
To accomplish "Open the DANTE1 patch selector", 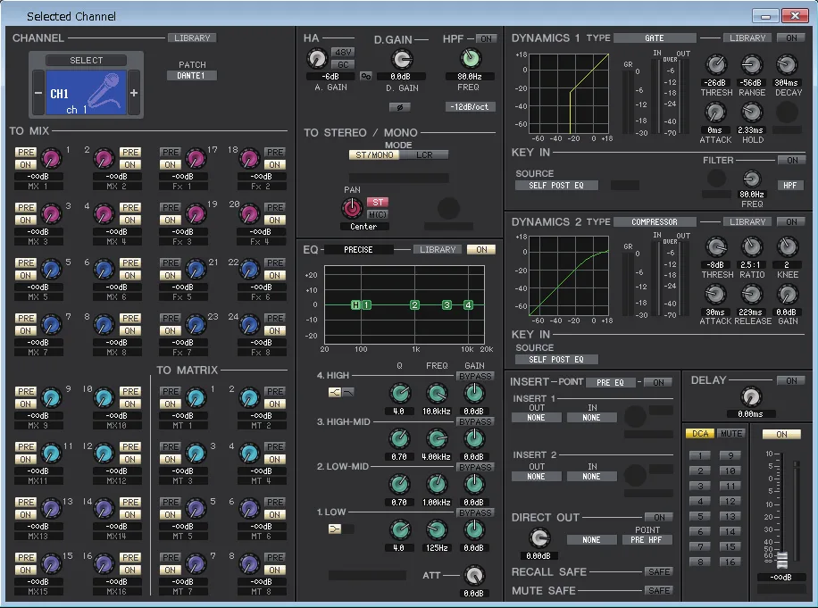I will tap(191, 76).
